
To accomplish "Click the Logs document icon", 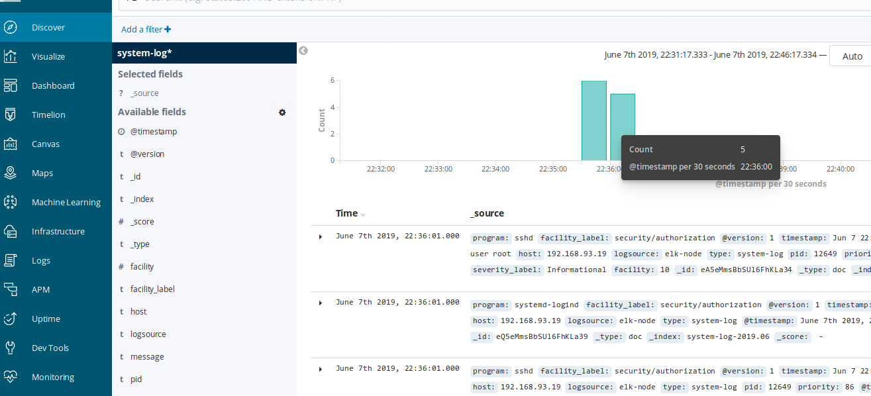I will coord(10,260).
